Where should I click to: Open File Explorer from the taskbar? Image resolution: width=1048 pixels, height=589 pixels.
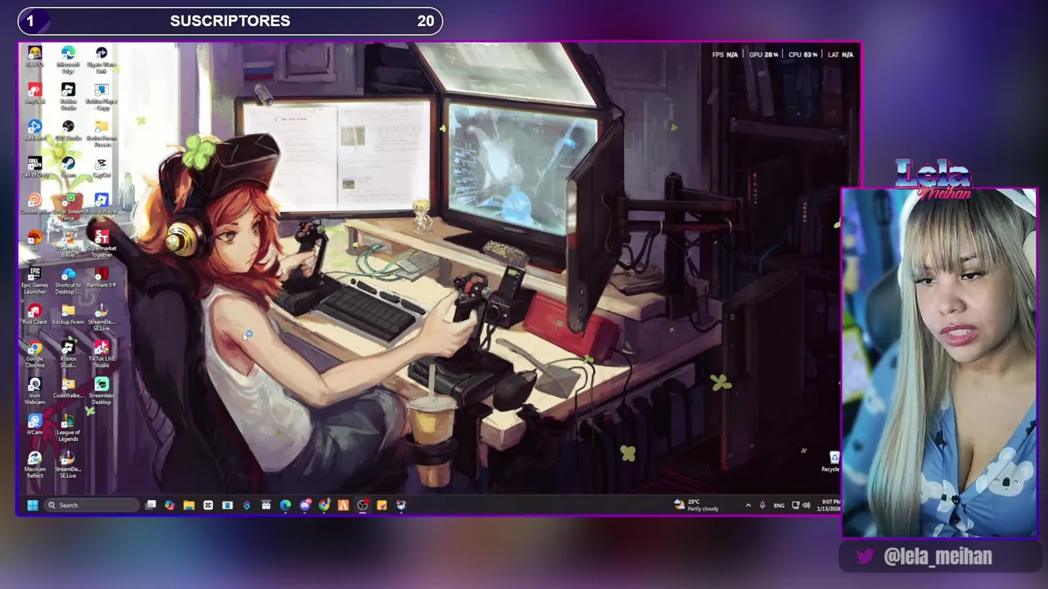click(188, 506)
